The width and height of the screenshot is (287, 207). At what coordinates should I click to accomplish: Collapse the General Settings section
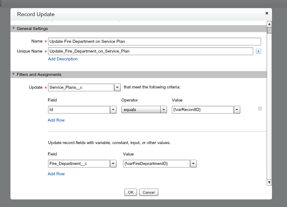[x=13, y=28]
